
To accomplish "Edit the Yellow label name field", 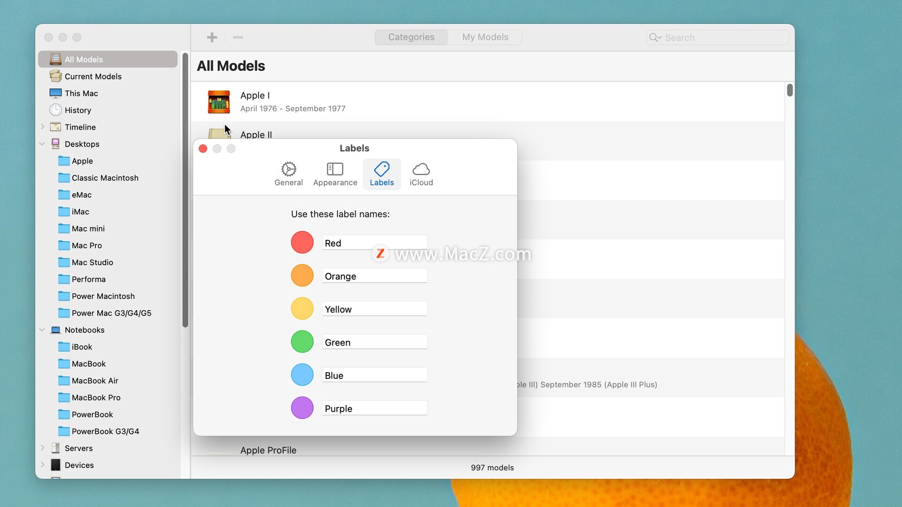I will [374, 309].
